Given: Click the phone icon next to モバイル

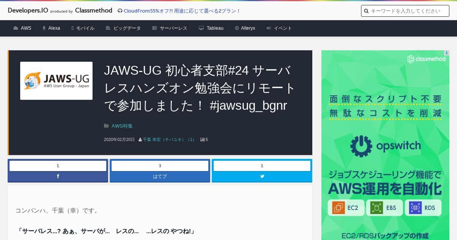Looking at the screenshot, I should point(72,28).
